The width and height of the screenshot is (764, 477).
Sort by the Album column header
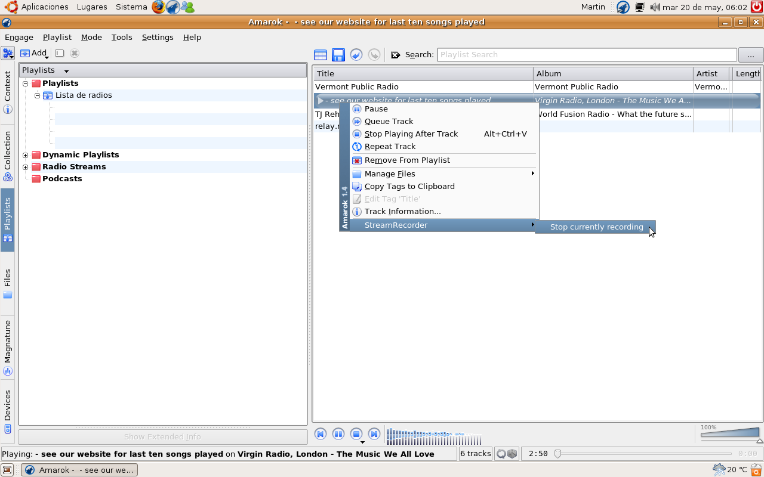613,74
